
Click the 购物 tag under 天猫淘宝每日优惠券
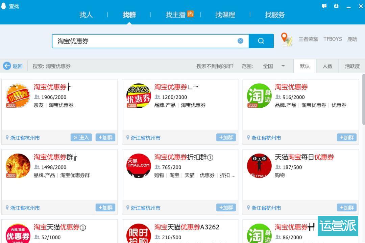pyautogui.click(x=279, y=175)
